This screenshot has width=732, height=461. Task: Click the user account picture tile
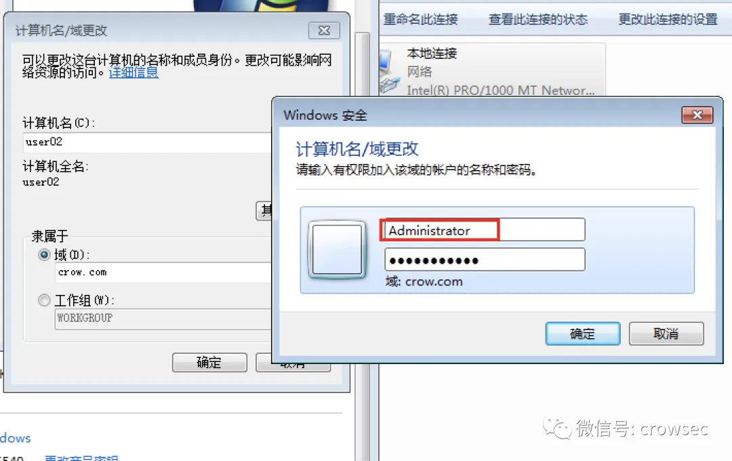coord(337,249)
